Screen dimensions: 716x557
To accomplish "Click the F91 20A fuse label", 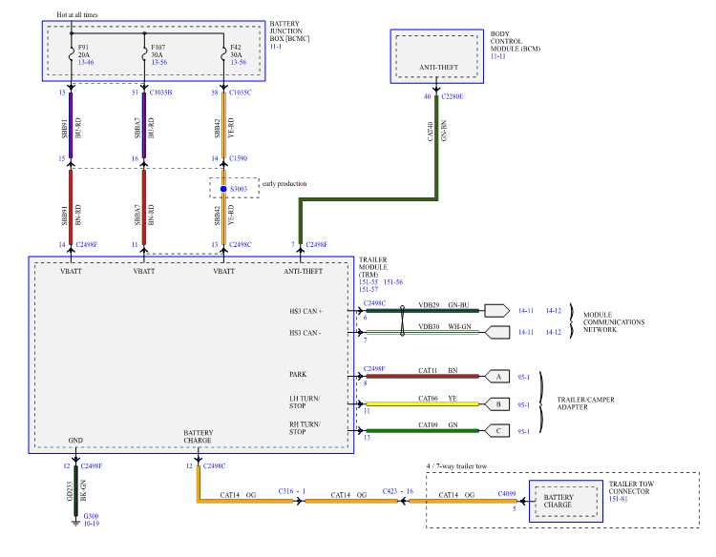I will 84,52.
